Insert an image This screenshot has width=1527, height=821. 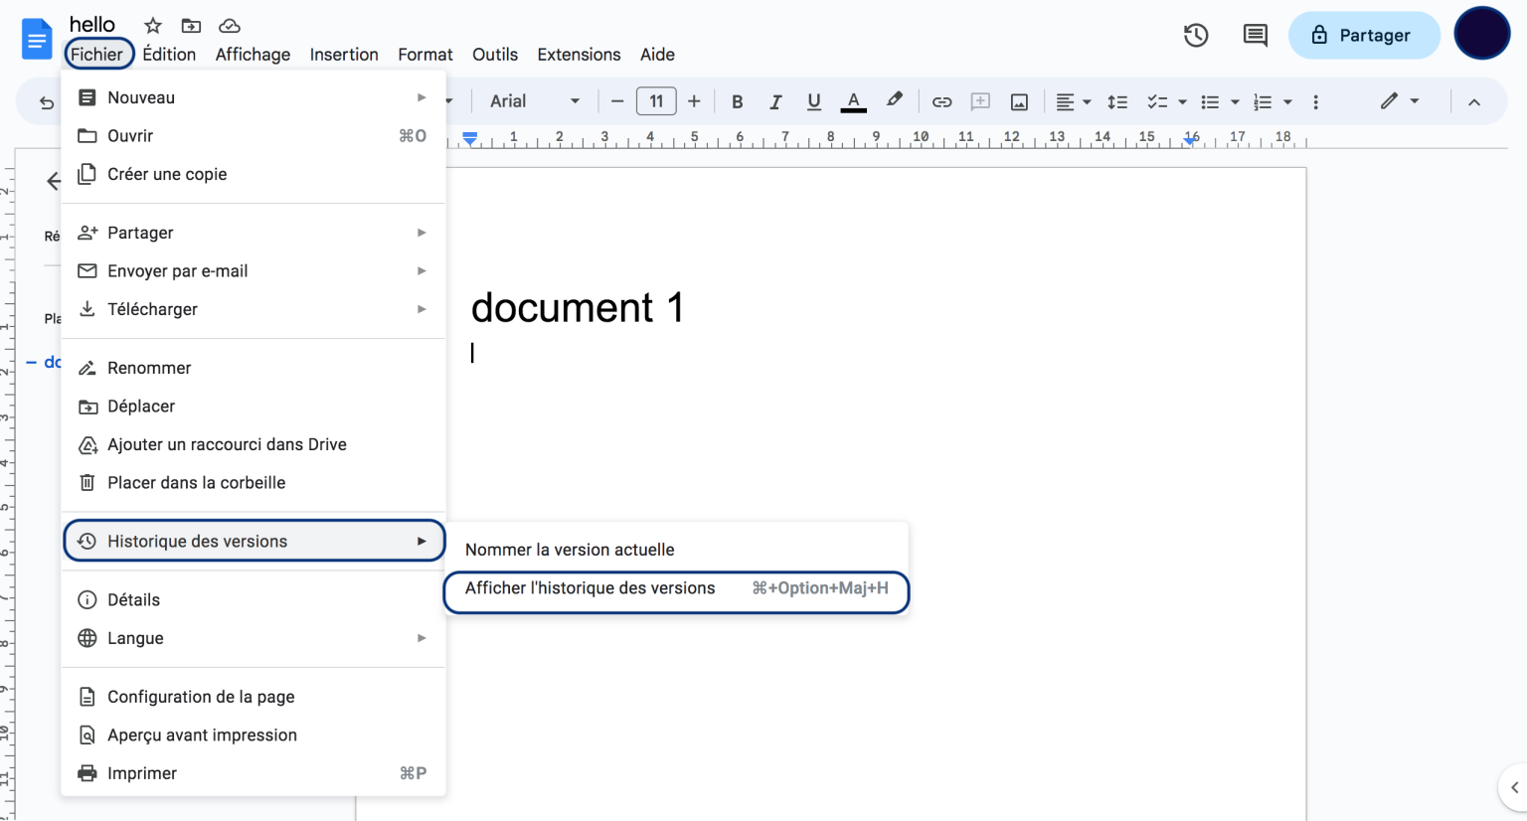[1019, 100]
